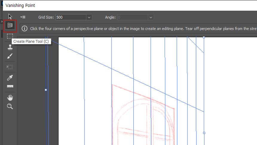This screenshot has width=257, height=145.
Task: Choose the Eyedropper tool
Action: coord(10,78)
